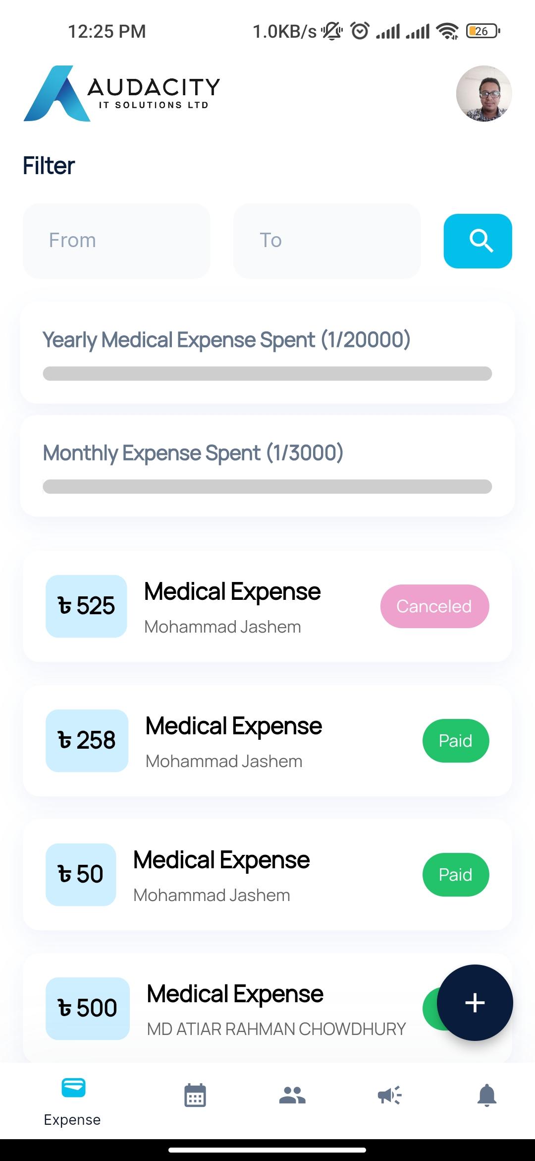The width and height of the screenshot is (535, 1161).
Task: Tap the plus add expense button
Action: pos(475,1003)
